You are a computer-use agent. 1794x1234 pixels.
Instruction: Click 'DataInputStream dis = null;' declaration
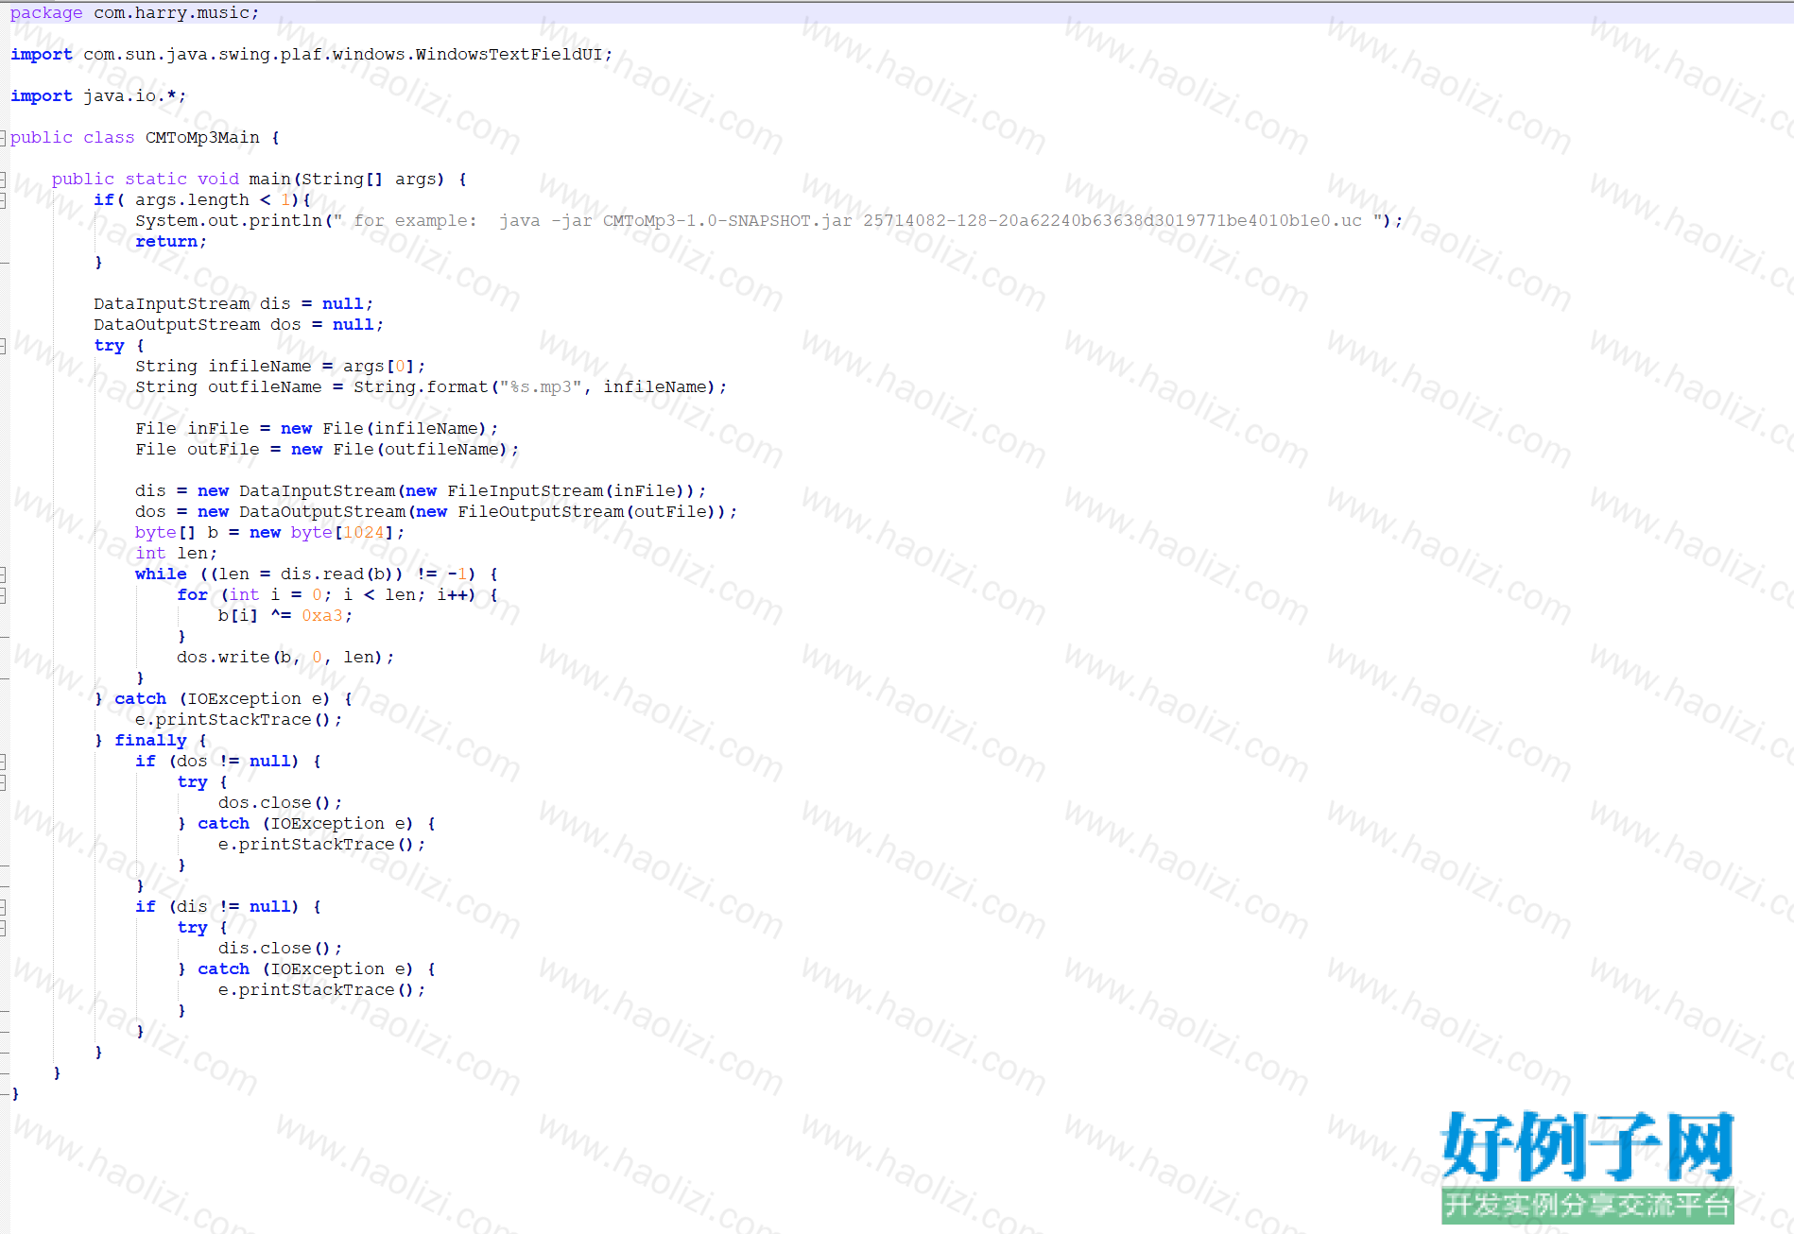click(x=233, y=304)
